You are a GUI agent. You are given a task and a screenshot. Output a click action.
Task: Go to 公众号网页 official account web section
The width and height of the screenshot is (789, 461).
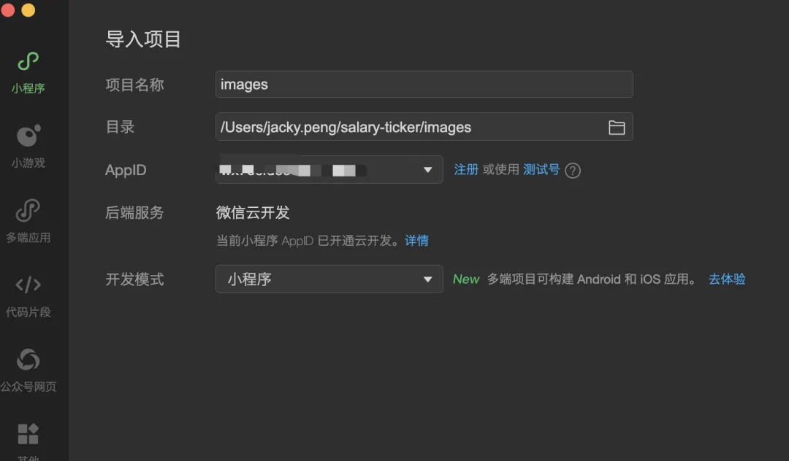pyautogui.click(x=28, y=370)
